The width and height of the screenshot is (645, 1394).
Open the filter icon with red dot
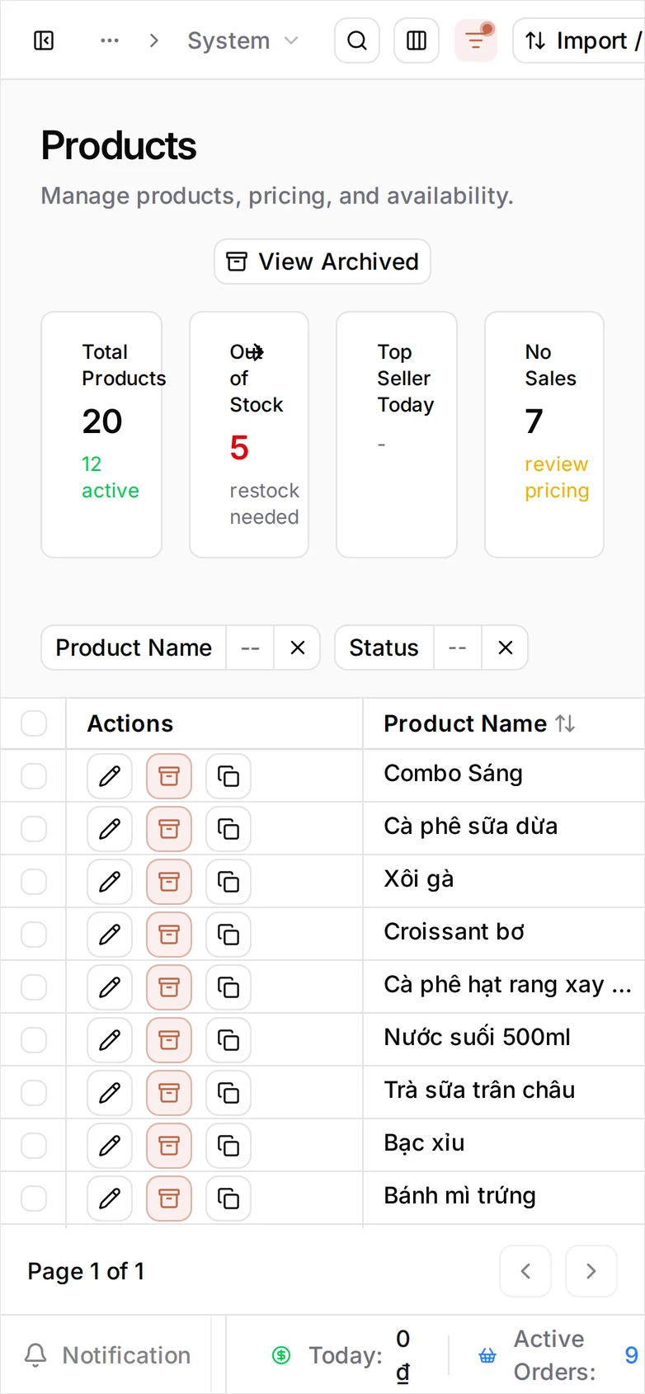[x=476, y=40]
